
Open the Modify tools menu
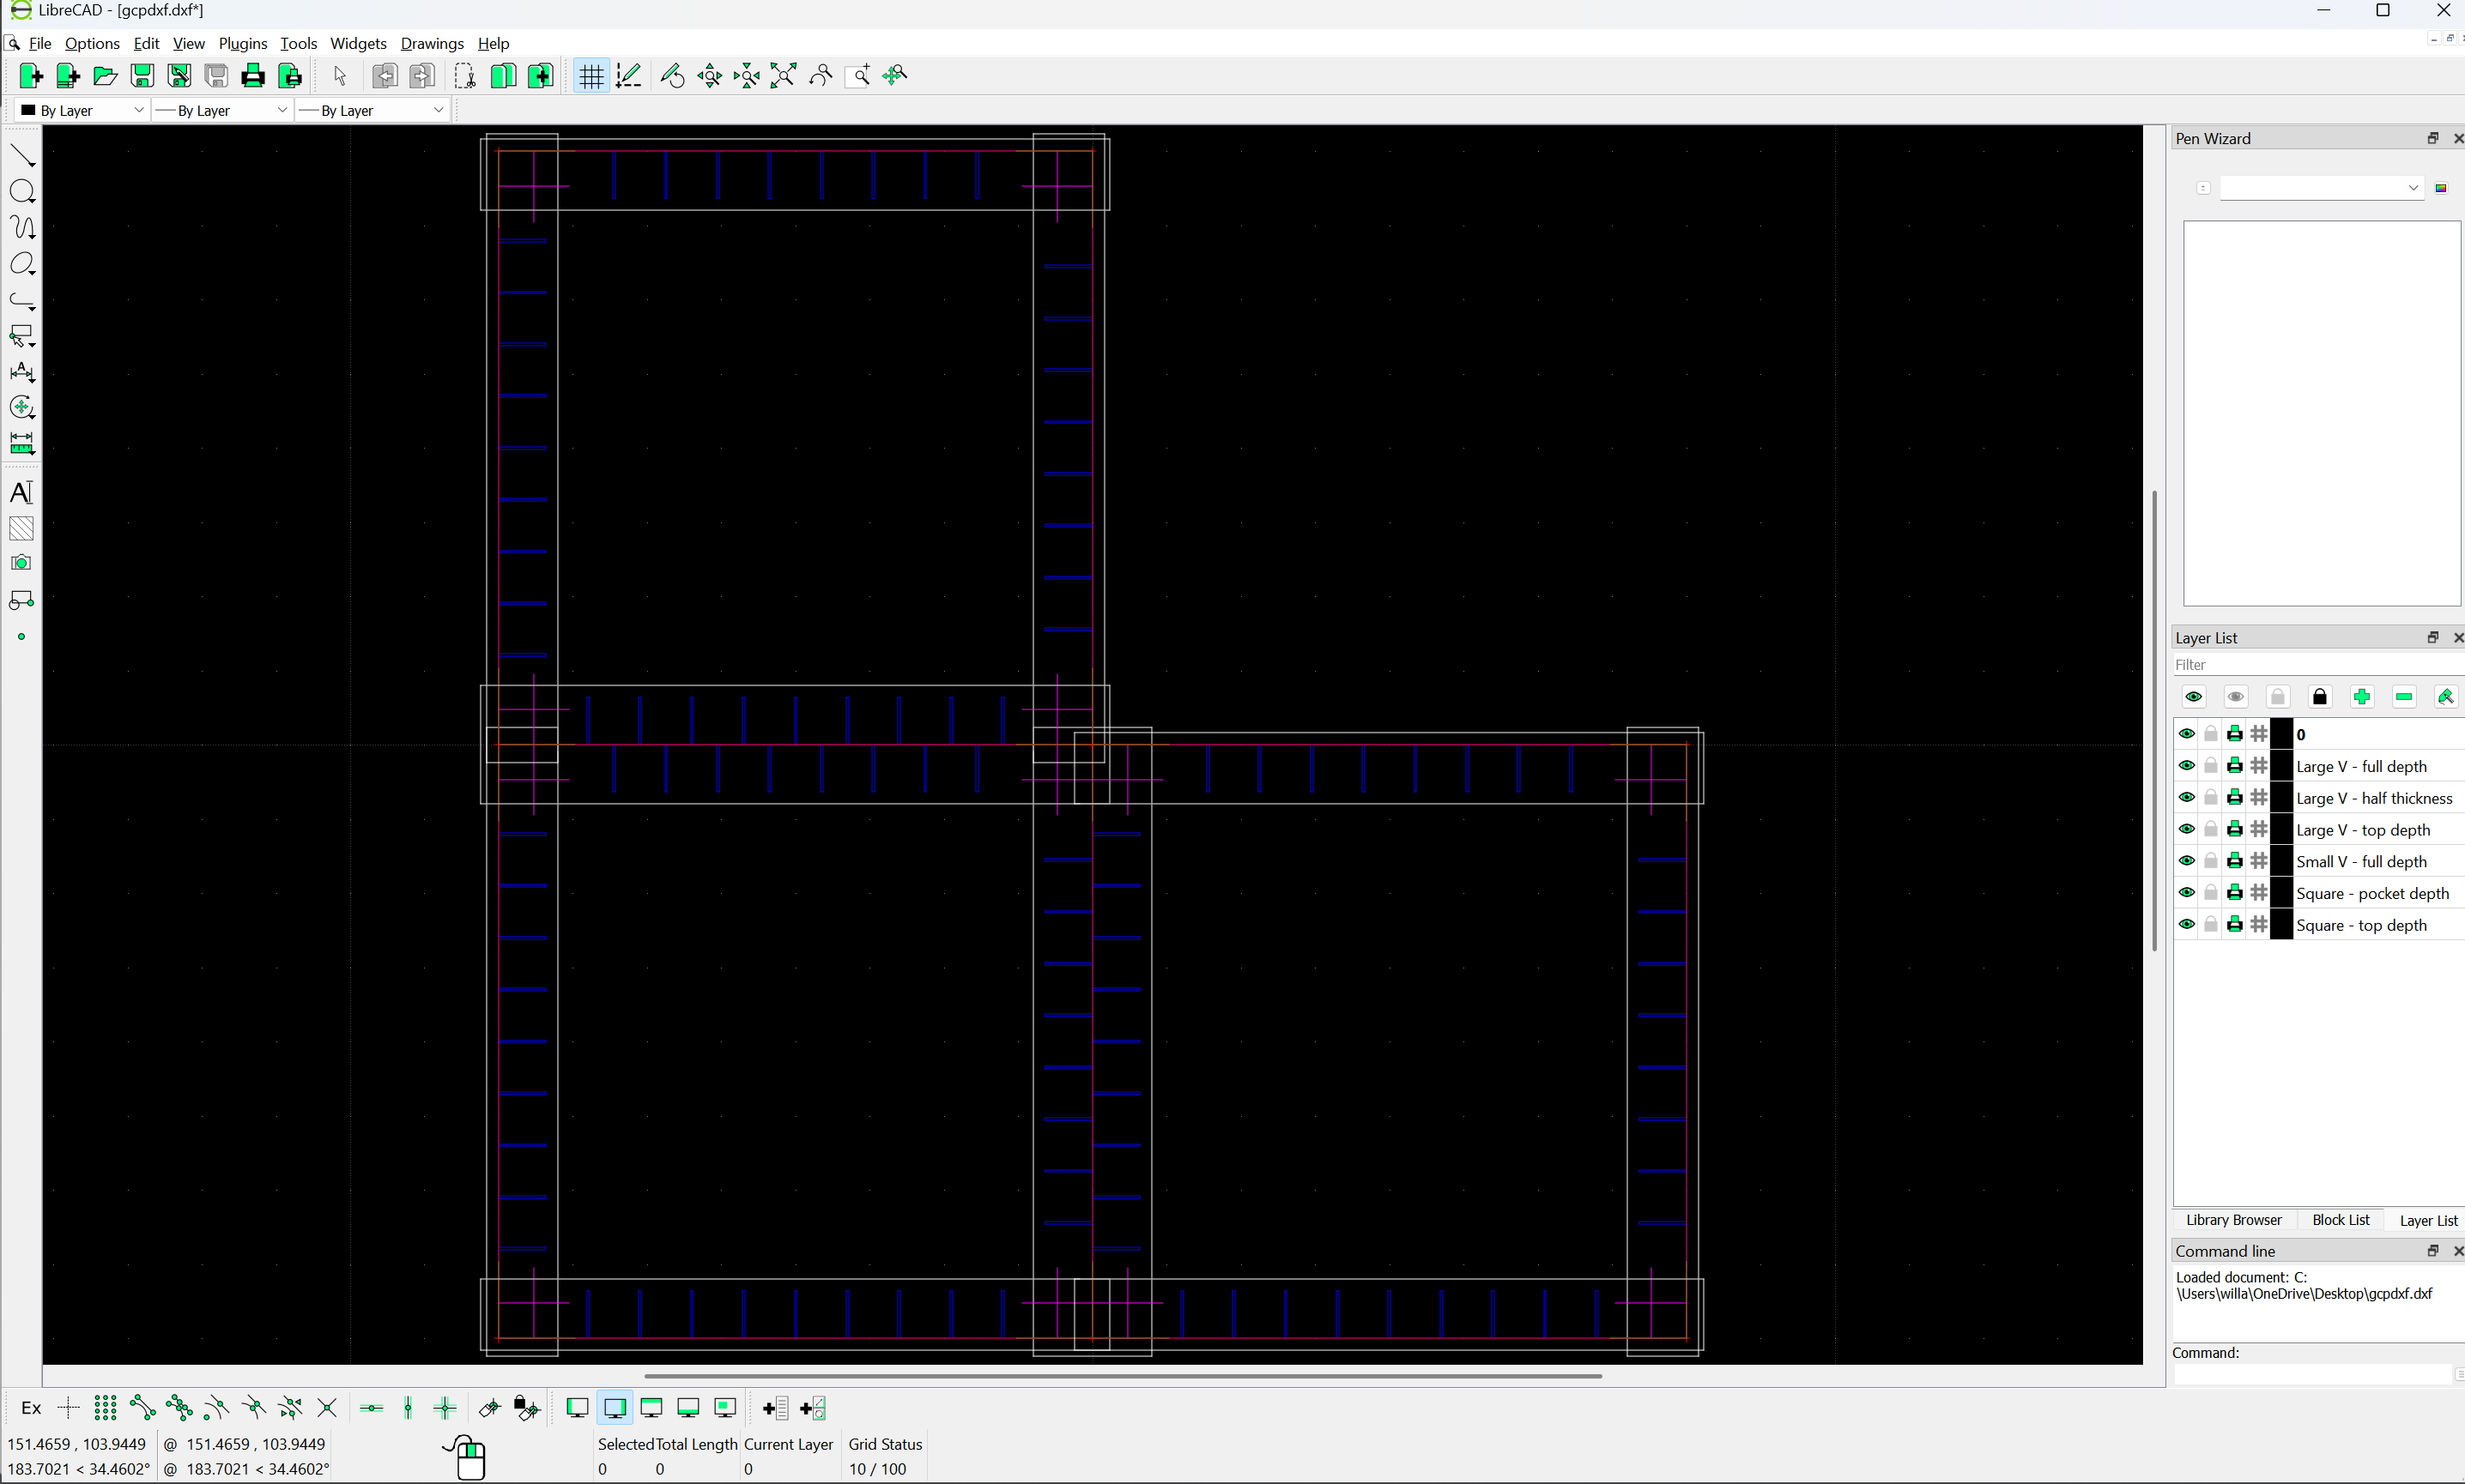[x=22, y=408]
